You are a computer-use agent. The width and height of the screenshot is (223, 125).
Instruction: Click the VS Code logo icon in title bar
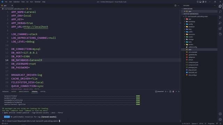(x=2, y=2)
